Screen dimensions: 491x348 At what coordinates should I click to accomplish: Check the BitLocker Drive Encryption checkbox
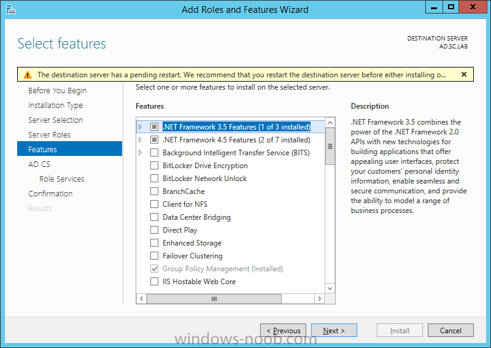155,165
